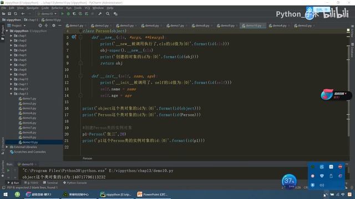The height and width of the screenshot is (199, 355).
Task: Click the red no-entry tray icon
Action: (340, 167)
